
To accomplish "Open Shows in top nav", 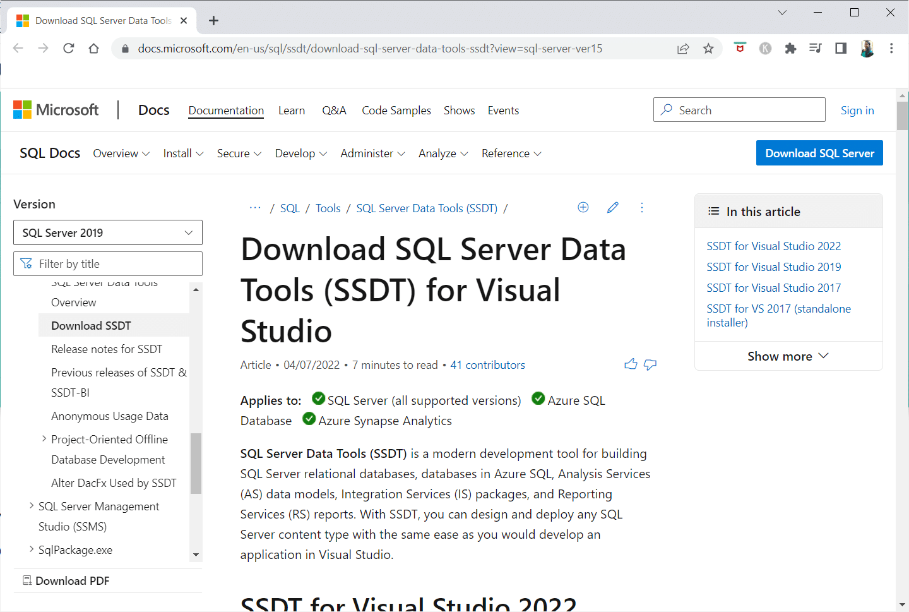I will (460, 111).
